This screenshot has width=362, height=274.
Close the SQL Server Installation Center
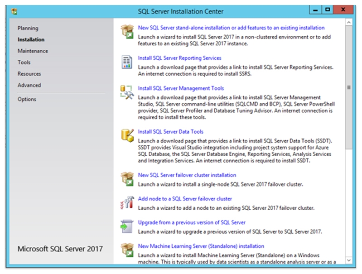343,10
